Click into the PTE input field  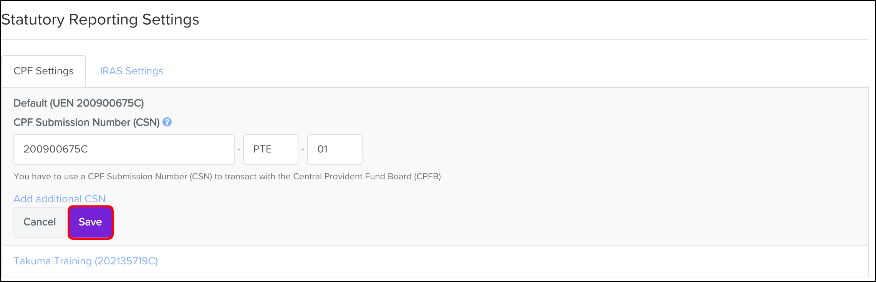[x=270, y=149]
